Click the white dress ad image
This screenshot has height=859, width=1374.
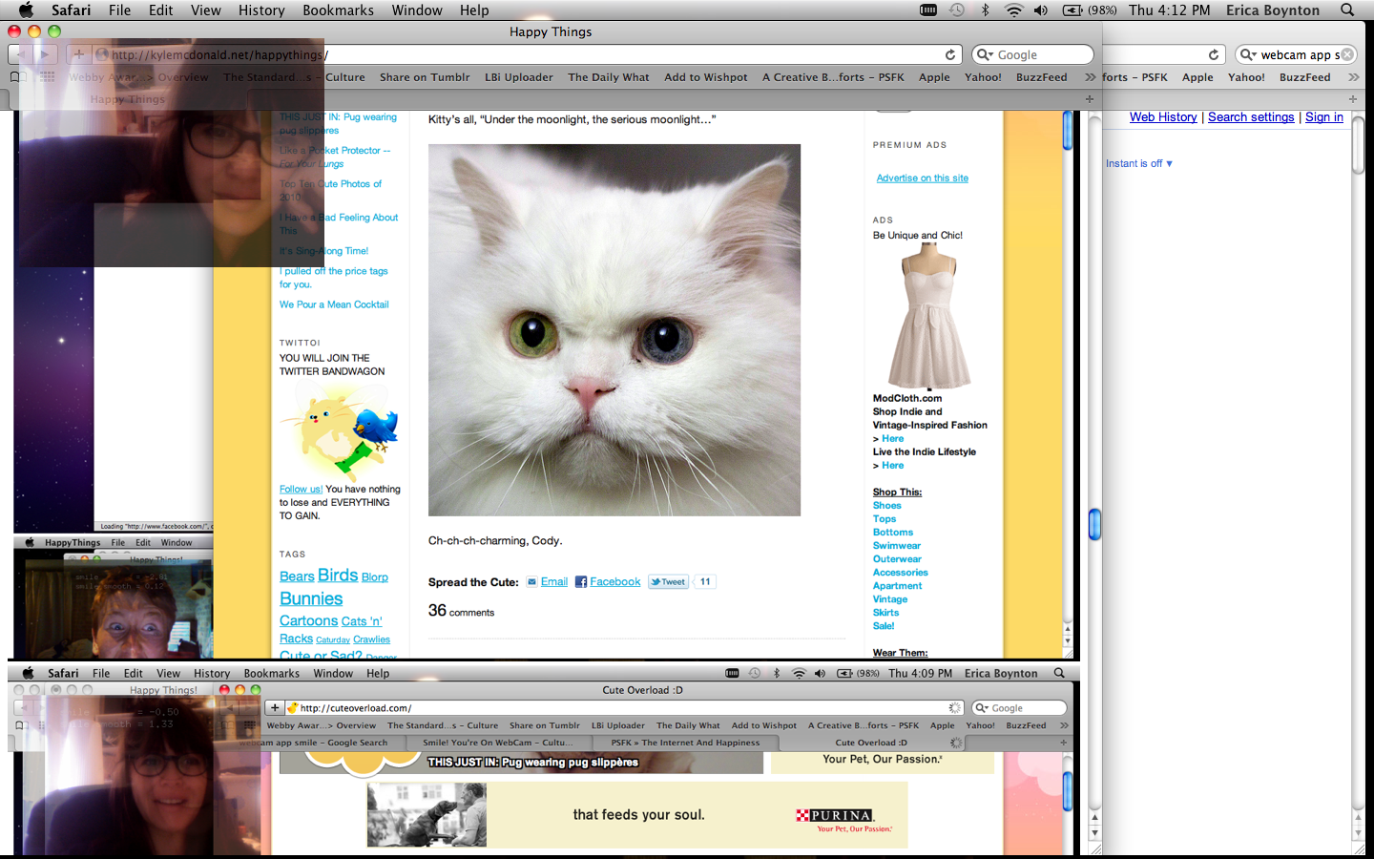(928, 317)
